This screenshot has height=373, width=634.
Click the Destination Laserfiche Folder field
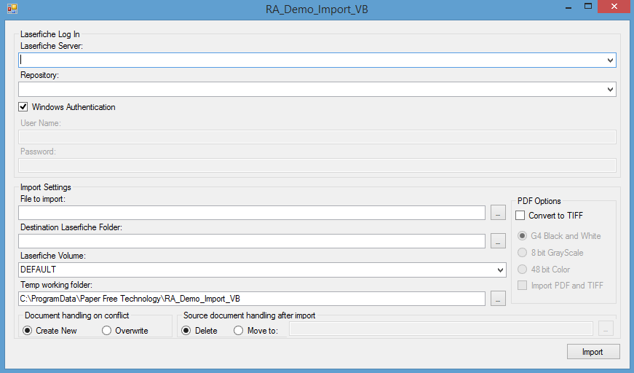pyautogui.click(x=252, y=241)
